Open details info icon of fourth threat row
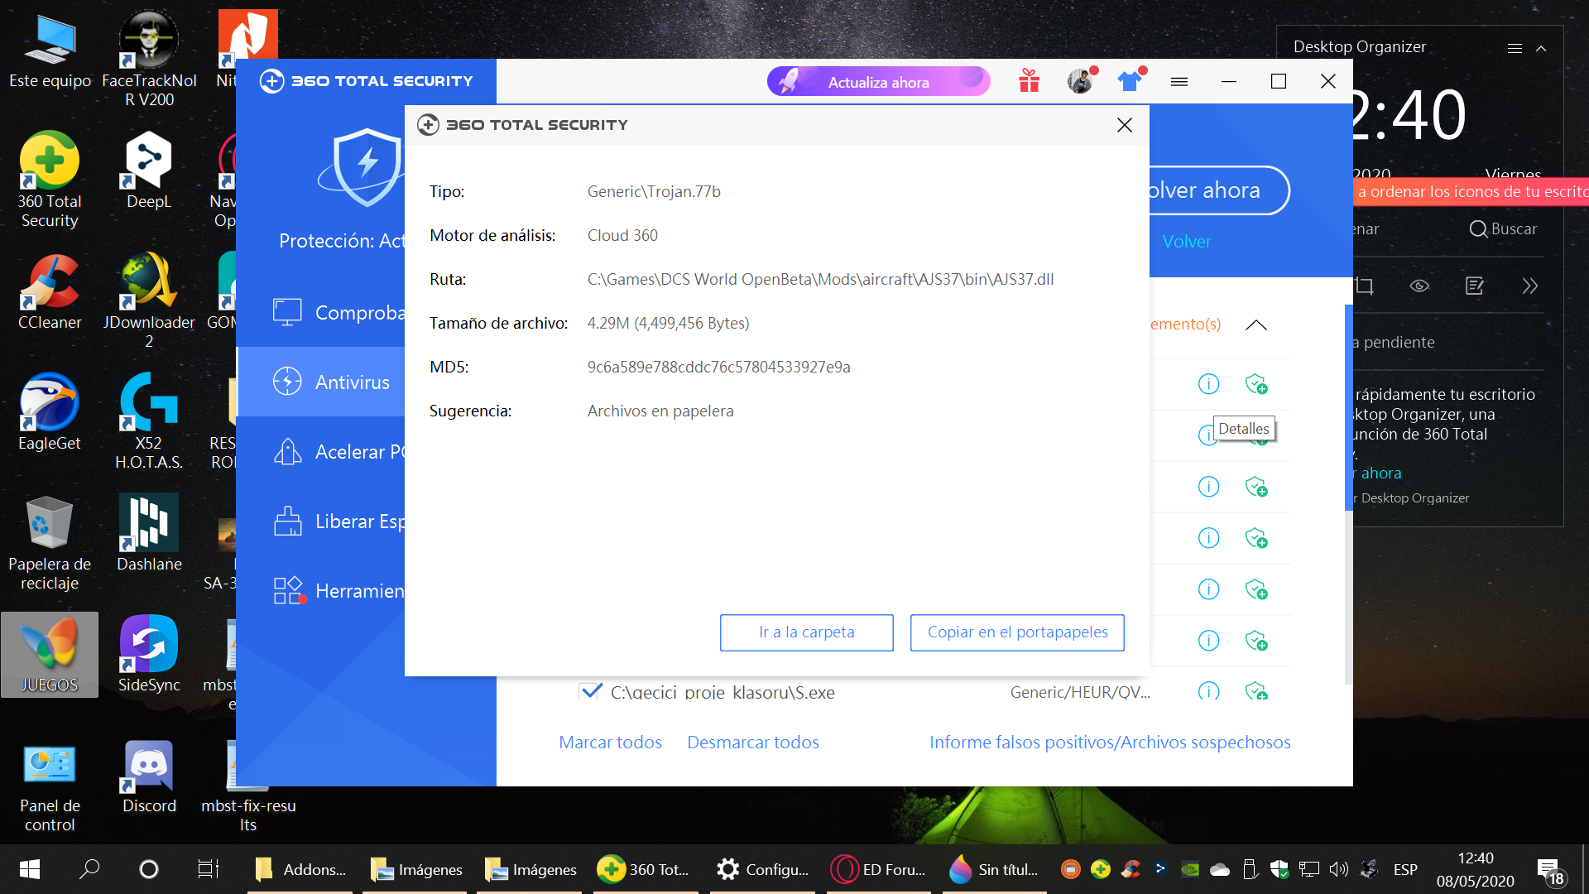Screen dimensions: 1589x894 point(1208,538)
